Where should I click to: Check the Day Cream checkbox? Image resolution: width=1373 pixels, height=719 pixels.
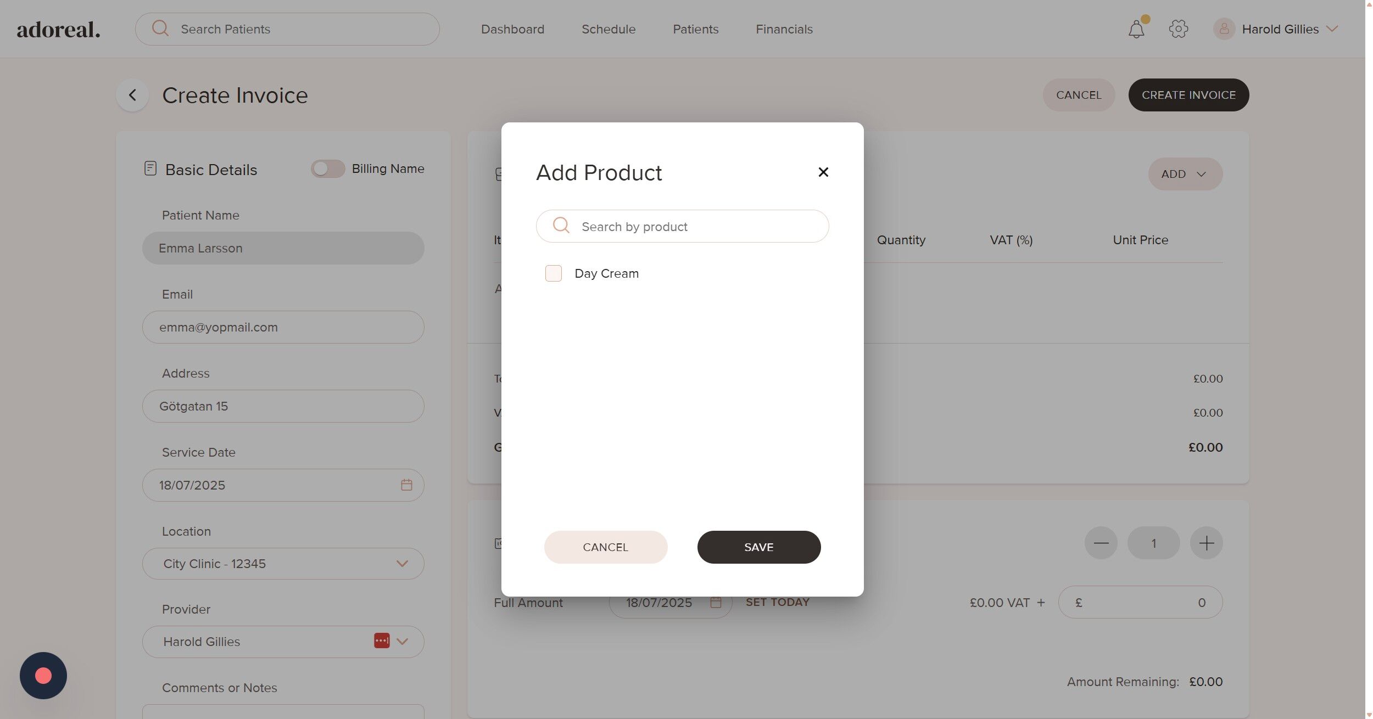(553, 273)
